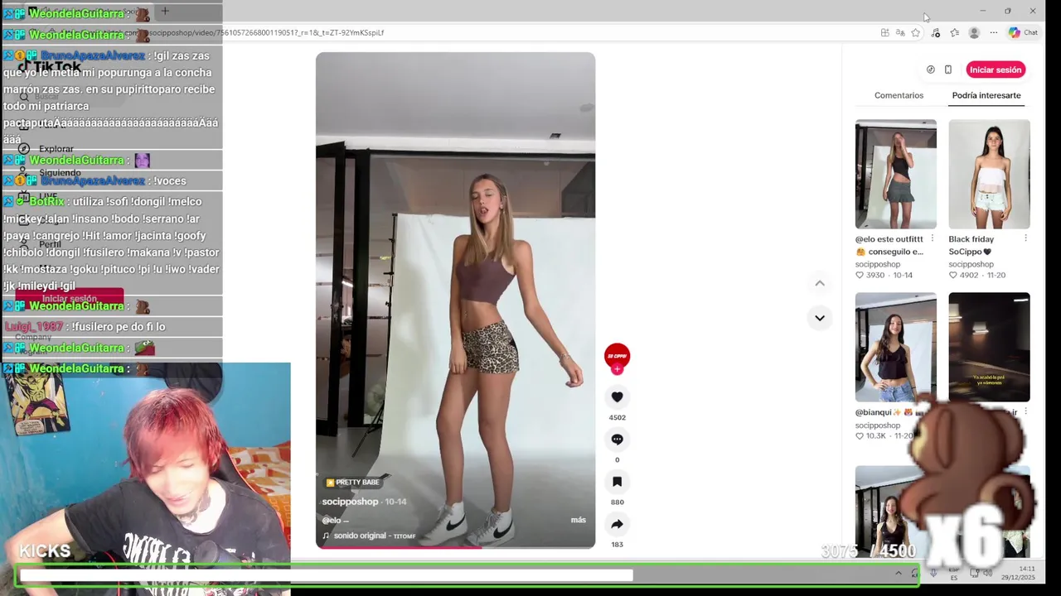Click the TikTok get-app circle icon
Screen dimensions: 1061x596
[x=930, y=70]
